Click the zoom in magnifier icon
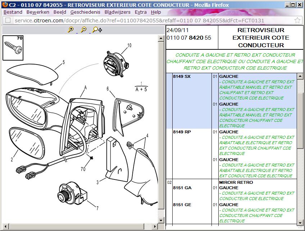This screenshot has width=305, height=231. point(70,30)
